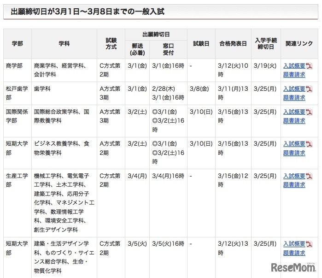Select 3/5(火)16時 window reception cell
This screenshot has height=278, width=322.
(169, 258)
